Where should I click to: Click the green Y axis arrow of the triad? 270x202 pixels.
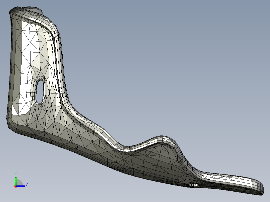(x=16, y=180)
